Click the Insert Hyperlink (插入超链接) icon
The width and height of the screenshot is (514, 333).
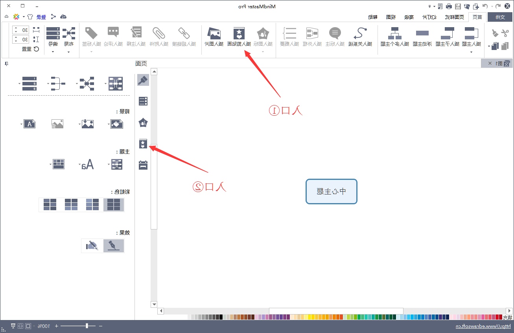tap(184, 33)
